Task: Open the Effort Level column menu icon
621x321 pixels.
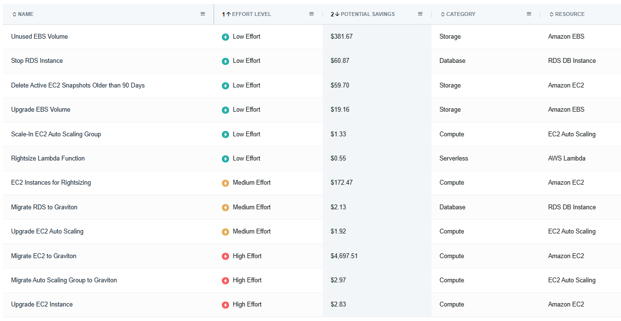Action: [x=312, y=14]
